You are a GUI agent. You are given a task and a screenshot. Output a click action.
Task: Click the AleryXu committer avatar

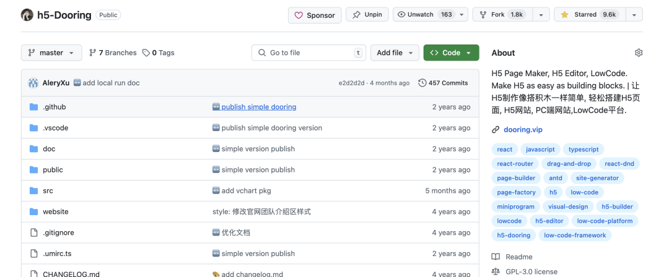(x=33, y=83)
